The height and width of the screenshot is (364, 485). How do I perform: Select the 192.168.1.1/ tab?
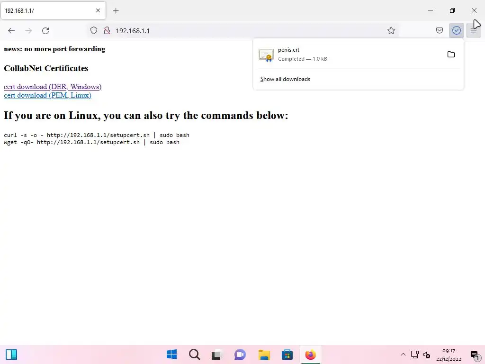click(x=53, y=10)
